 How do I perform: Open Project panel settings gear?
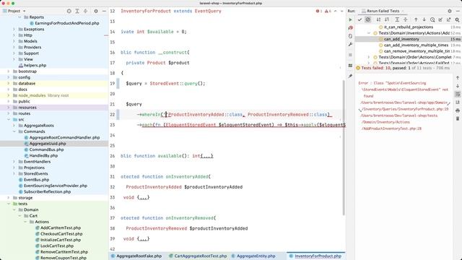coord(96,11)
